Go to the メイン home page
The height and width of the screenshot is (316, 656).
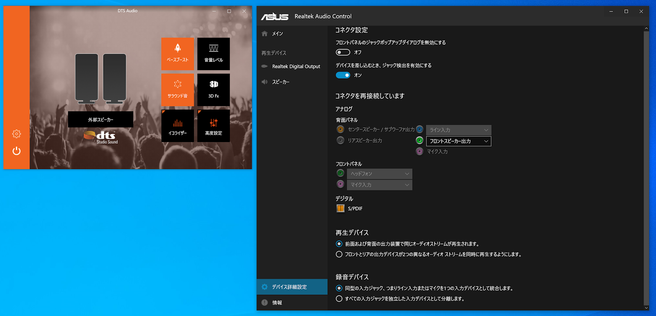292,34
